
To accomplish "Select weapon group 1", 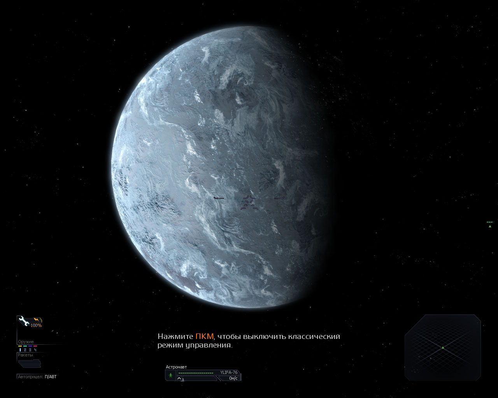I will click(x=20, y=350).
